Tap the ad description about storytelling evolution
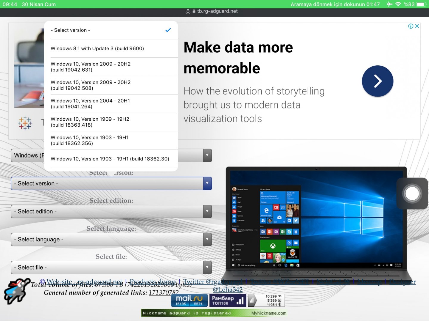Image resolution: width=429 pixels, height=321 pixels. [x=254, y=105]
